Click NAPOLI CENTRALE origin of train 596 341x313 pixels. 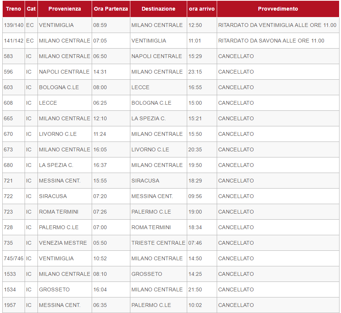(x=64, y=72)
